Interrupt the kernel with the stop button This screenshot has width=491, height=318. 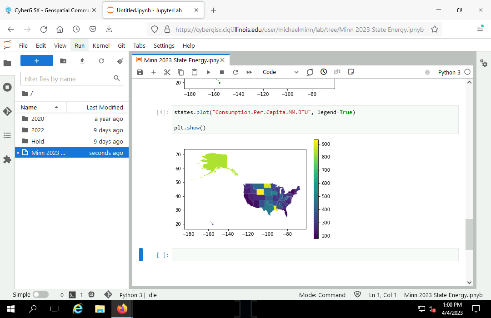222,72
